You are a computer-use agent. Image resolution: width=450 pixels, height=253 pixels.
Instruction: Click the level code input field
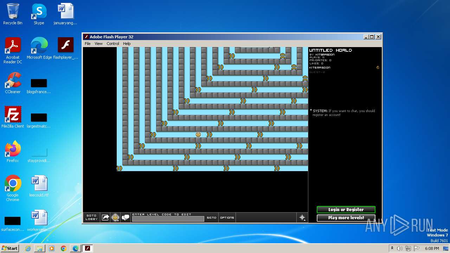(168, 219)
